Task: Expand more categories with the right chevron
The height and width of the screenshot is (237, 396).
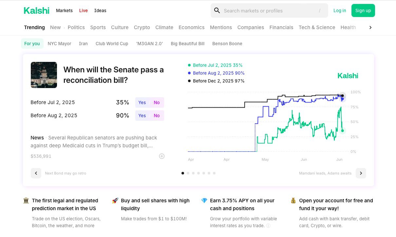Action: point(370,27)
